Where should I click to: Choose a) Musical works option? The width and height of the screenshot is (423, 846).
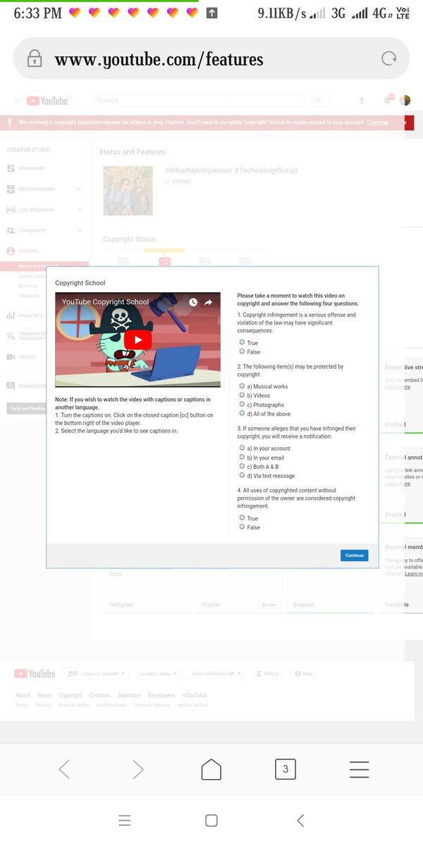[242, 386]
